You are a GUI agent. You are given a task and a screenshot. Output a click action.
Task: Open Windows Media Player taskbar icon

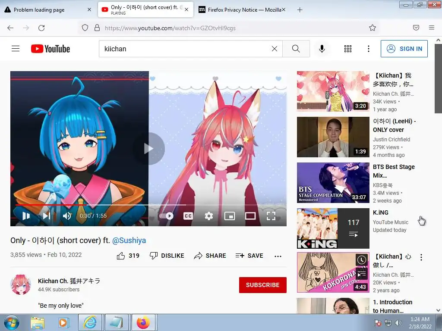click(x=64, y=322)
